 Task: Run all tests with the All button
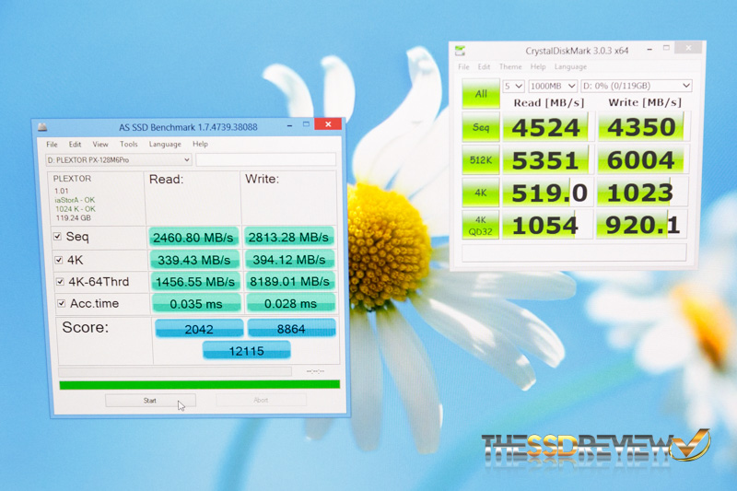pyautogui.click(x=481, y=93)
